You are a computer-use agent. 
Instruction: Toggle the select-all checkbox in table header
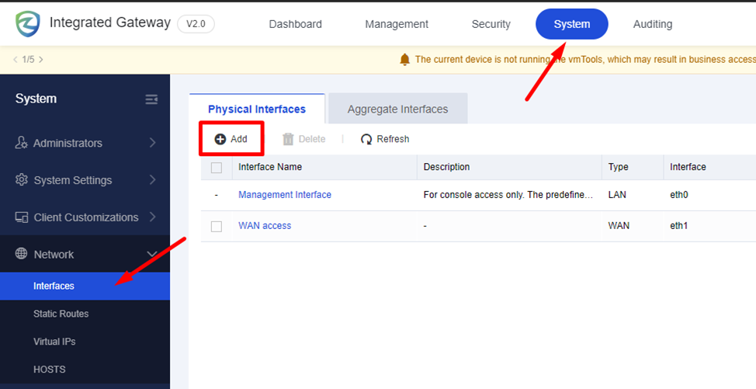coord(217,168)
